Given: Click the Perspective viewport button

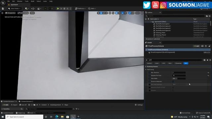Looking at the screenshot, I should [10, 13].
